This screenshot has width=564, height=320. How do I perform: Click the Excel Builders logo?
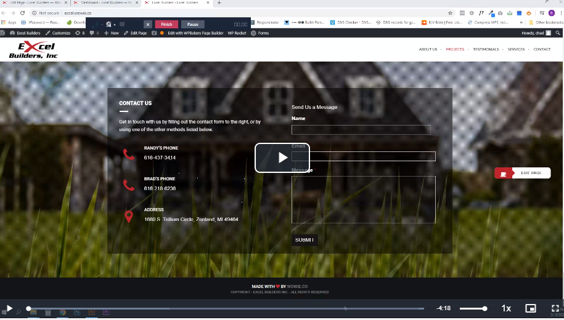(33, 50)
